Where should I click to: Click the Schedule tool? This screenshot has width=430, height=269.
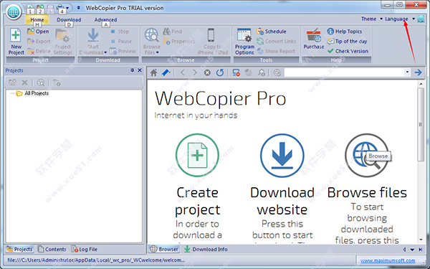[x=272, y=32]
